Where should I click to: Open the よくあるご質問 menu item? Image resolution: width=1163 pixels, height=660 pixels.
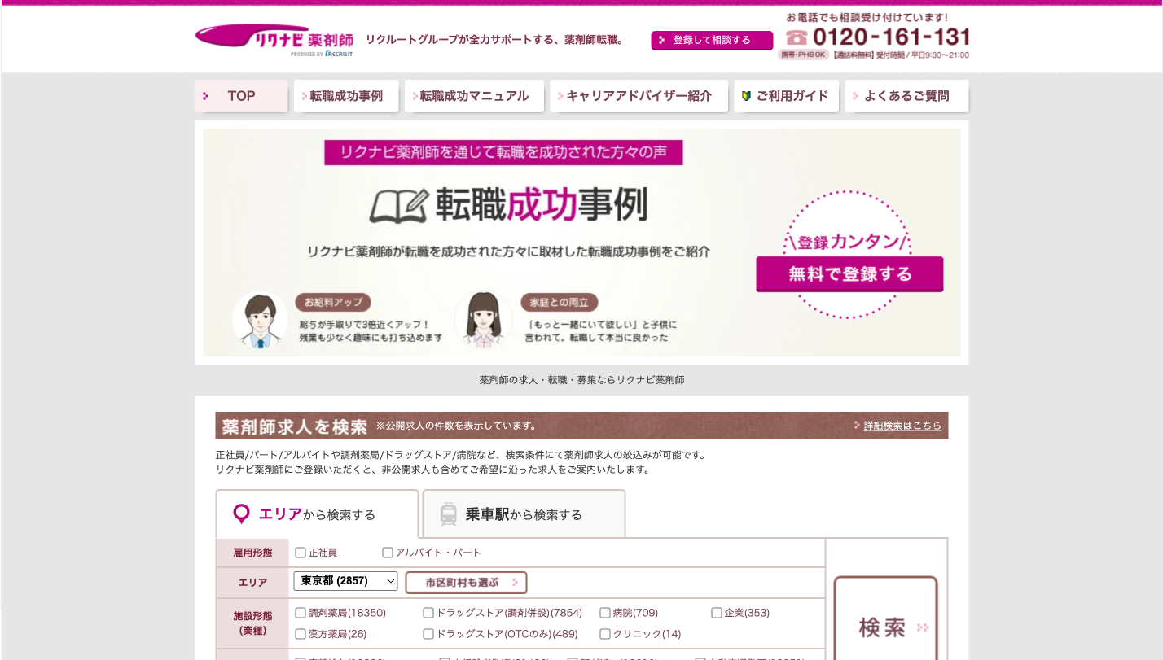point(906,96)
